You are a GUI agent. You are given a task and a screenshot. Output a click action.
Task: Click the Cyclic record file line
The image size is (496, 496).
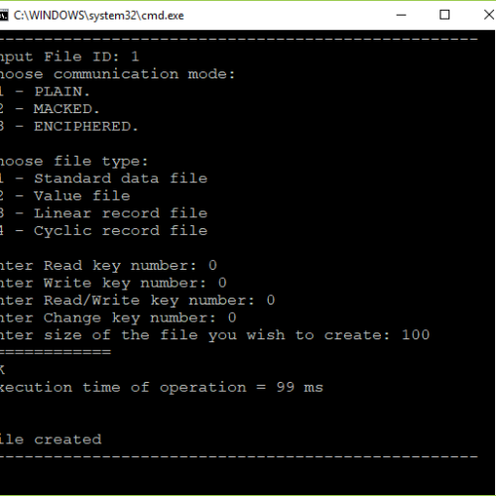[x=104, y=230]
